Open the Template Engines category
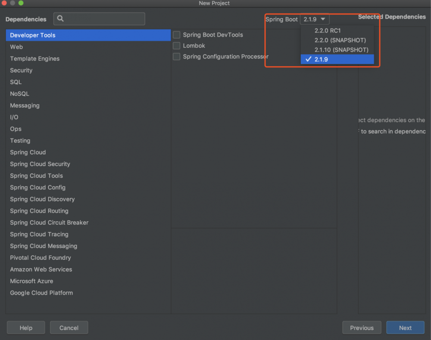The image size is (431, 340). point(35,59)
